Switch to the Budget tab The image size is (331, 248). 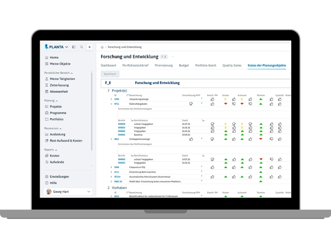[184, 65]
